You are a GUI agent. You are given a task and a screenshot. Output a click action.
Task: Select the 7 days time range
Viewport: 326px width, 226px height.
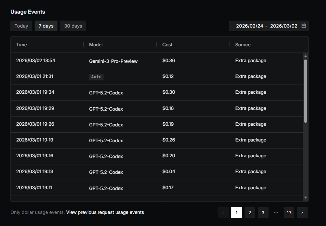(46, 26)
